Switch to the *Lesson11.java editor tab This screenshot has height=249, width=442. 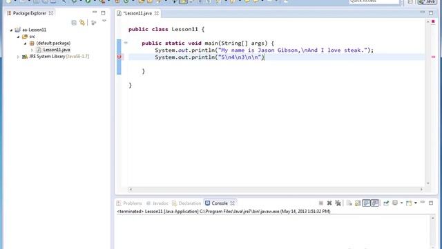137,13
